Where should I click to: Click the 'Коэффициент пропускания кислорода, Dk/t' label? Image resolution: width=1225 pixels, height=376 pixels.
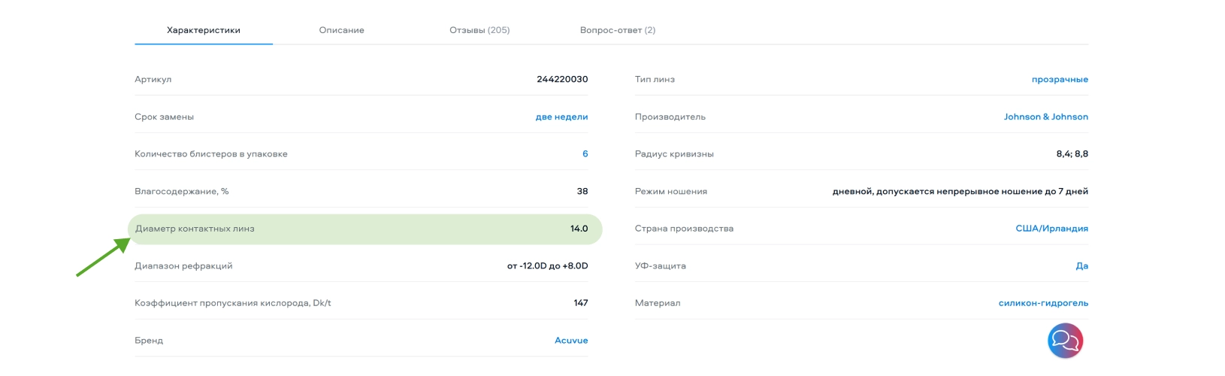[233, 303]
